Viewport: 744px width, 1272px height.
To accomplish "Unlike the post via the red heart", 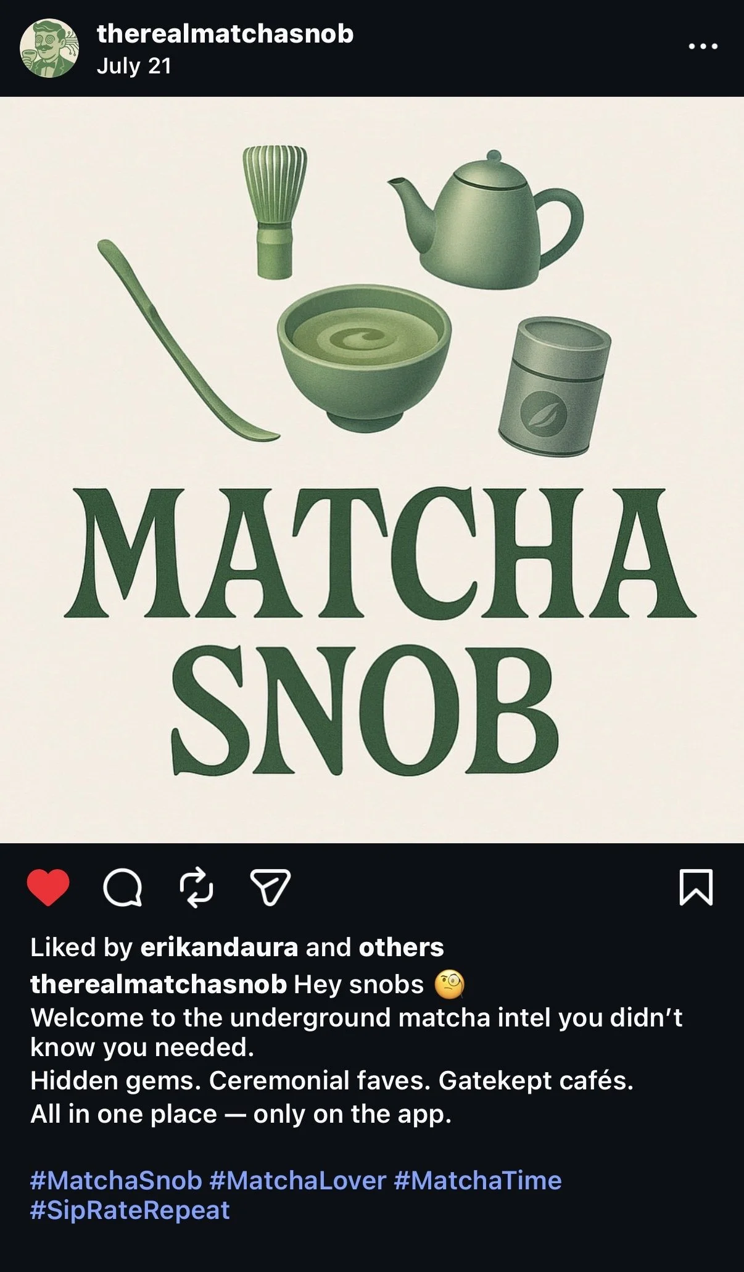I will pos(48,888).
